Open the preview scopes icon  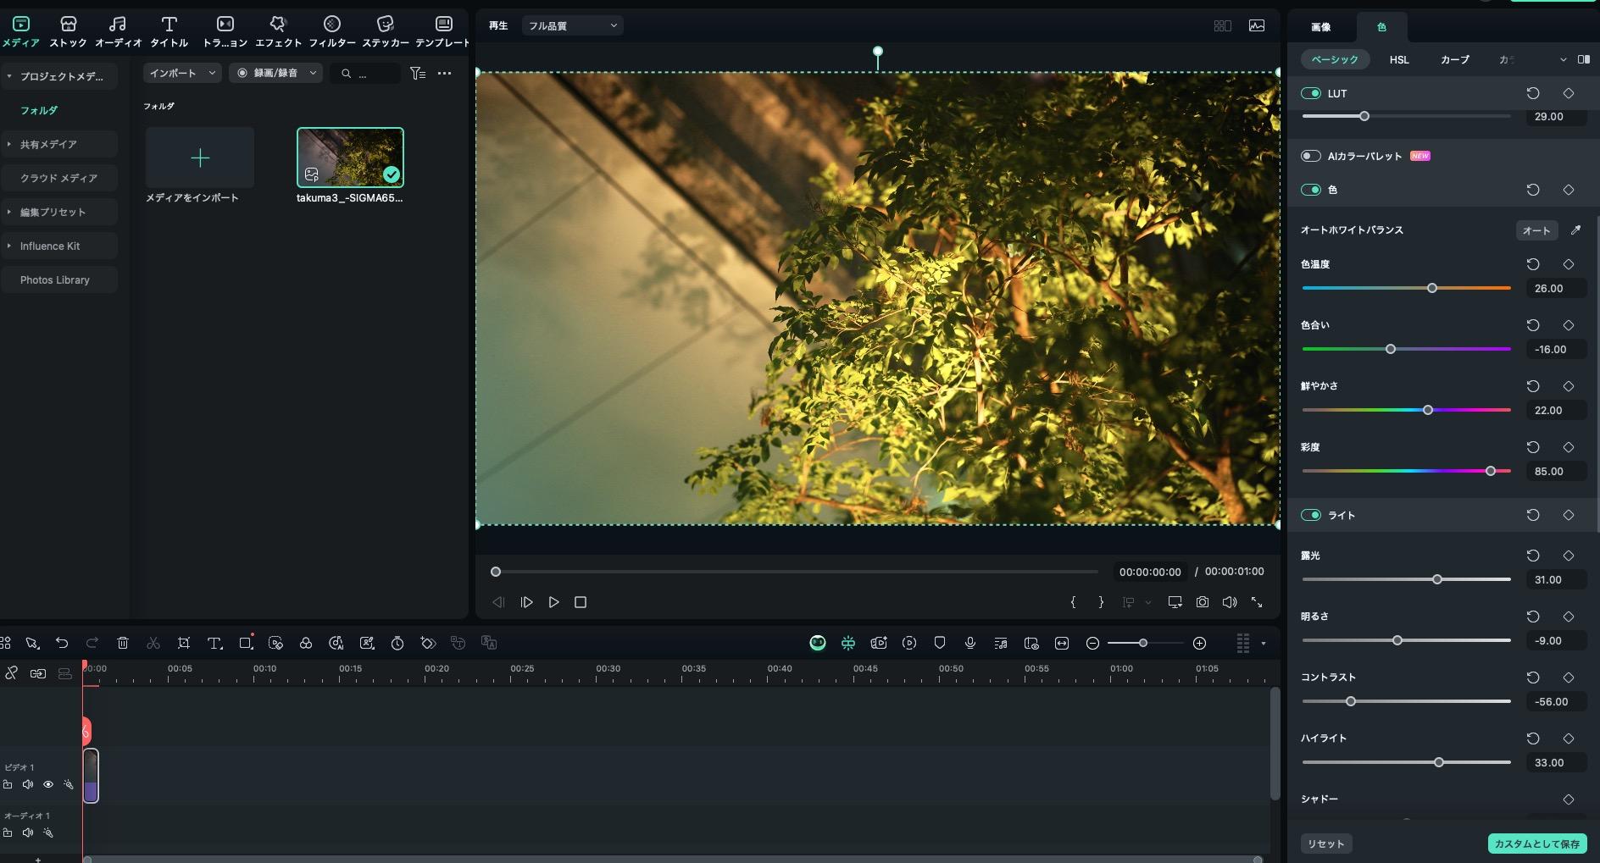pos(1257,25)
